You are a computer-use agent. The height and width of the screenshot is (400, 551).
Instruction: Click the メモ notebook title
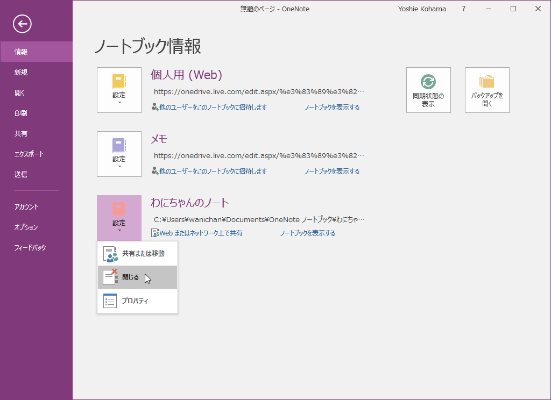click(x=159, y=139)
